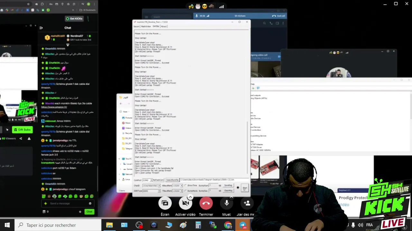
Task: Open File Explorer from taskbar
Action: 109,225
